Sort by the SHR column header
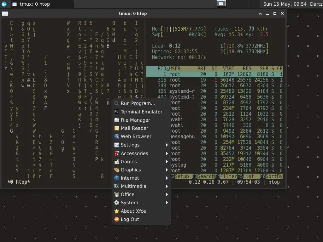 click(264, 68)
